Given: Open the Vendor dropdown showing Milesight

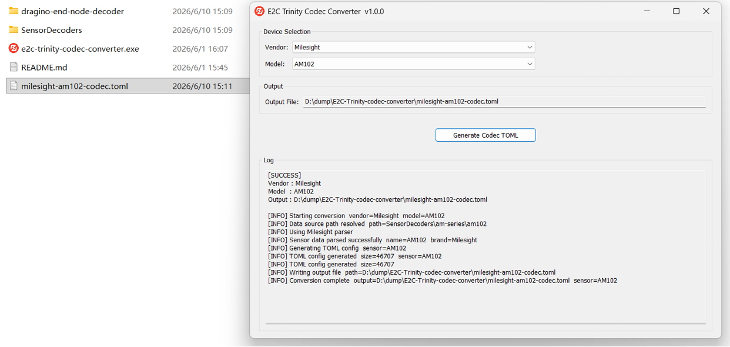Looking at the screenshot, I should click(x=413, y=47).
